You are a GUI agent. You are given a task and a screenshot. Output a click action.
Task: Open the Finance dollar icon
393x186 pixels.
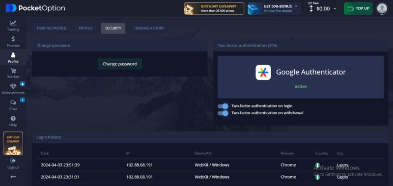[13, 39]
